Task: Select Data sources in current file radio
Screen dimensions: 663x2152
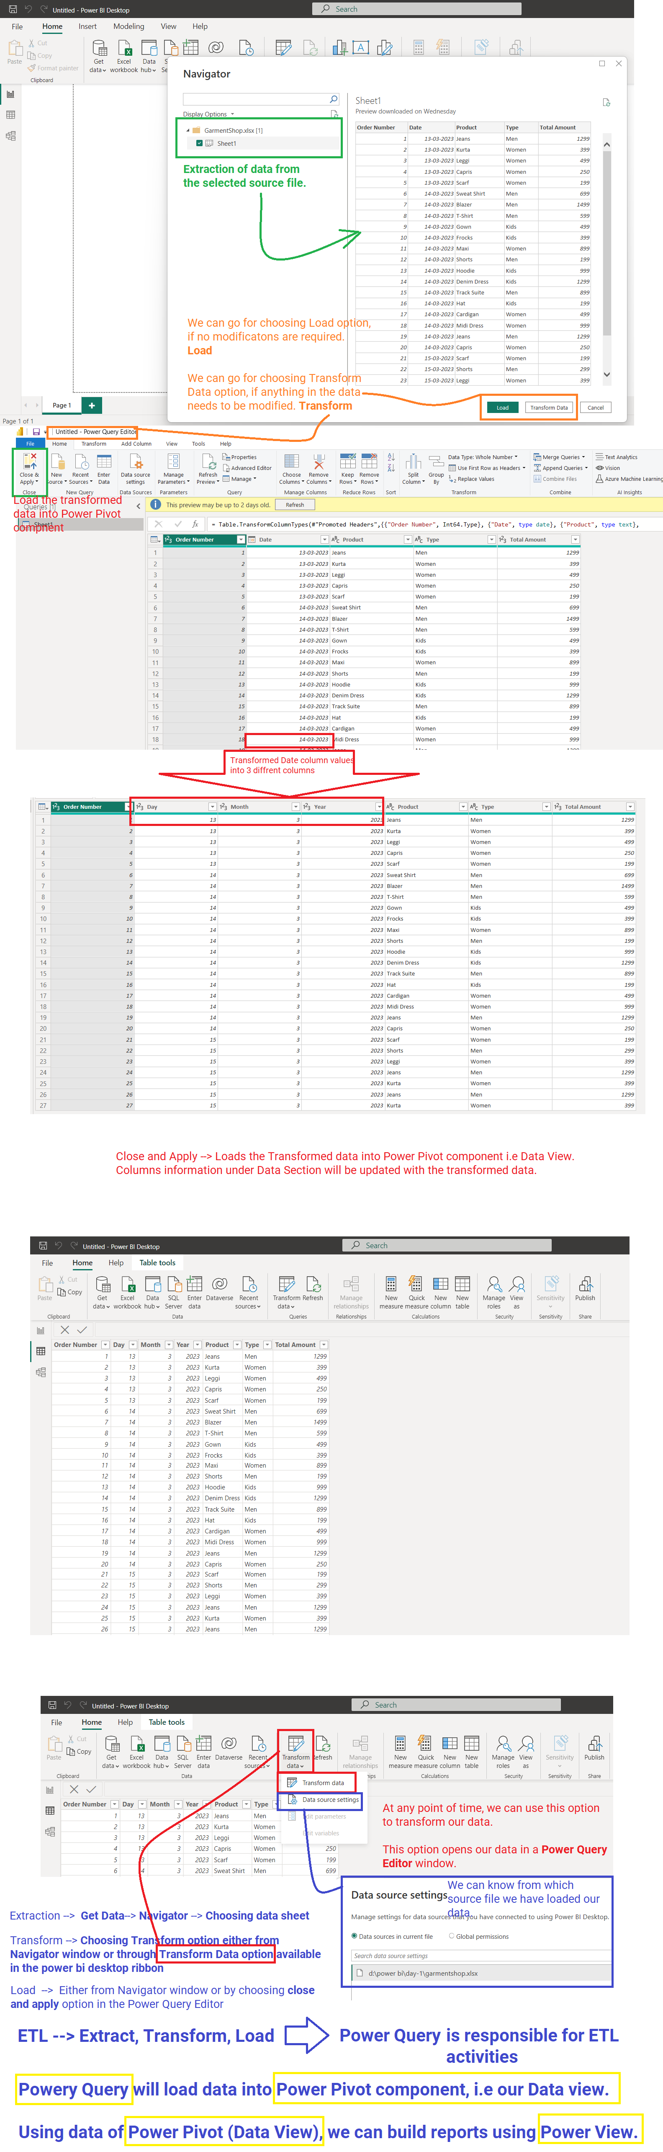Action: pyautogui.click(x=354, y=1935)
